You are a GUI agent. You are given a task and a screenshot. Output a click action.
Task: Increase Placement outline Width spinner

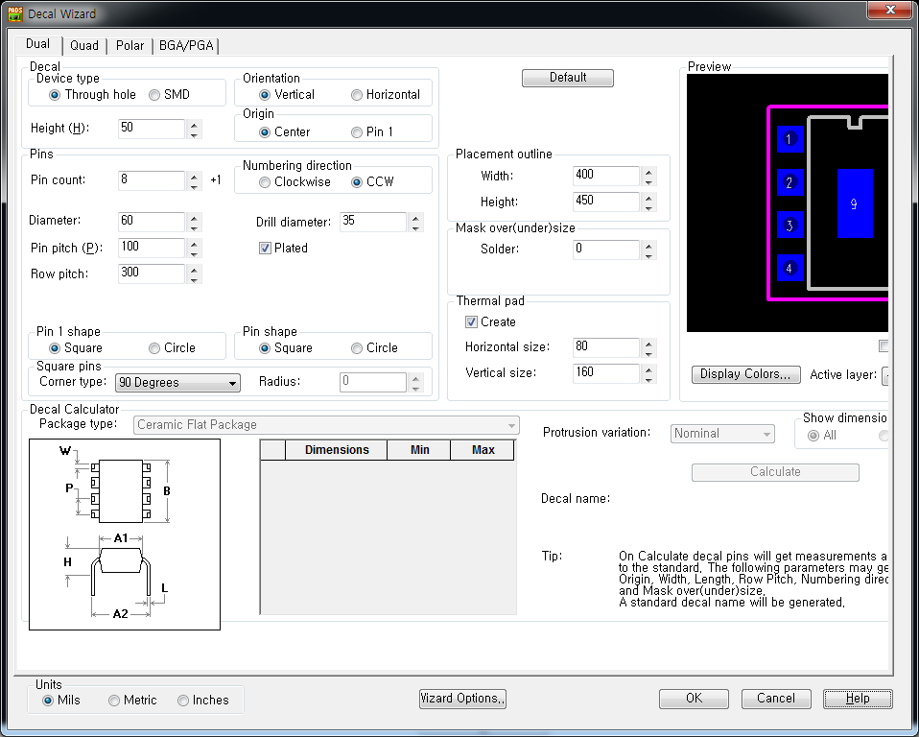click(x=648, y=171)
